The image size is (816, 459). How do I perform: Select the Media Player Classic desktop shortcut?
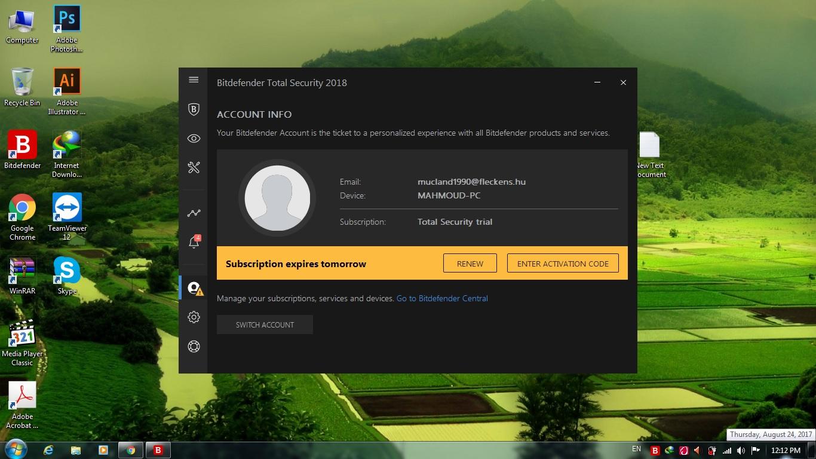pos(22,342)
